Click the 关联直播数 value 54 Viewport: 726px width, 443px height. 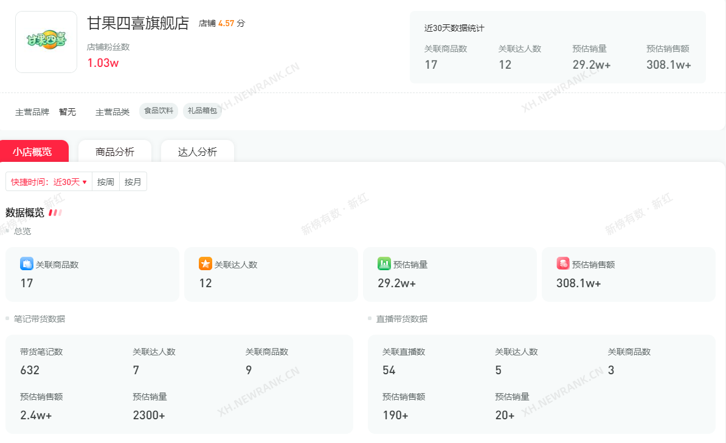click(x=389, y=370)
